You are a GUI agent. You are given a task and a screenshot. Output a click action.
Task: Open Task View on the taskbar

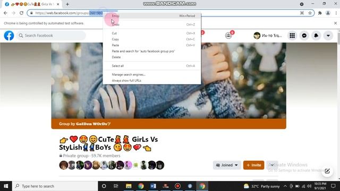(x=116, y=186)
